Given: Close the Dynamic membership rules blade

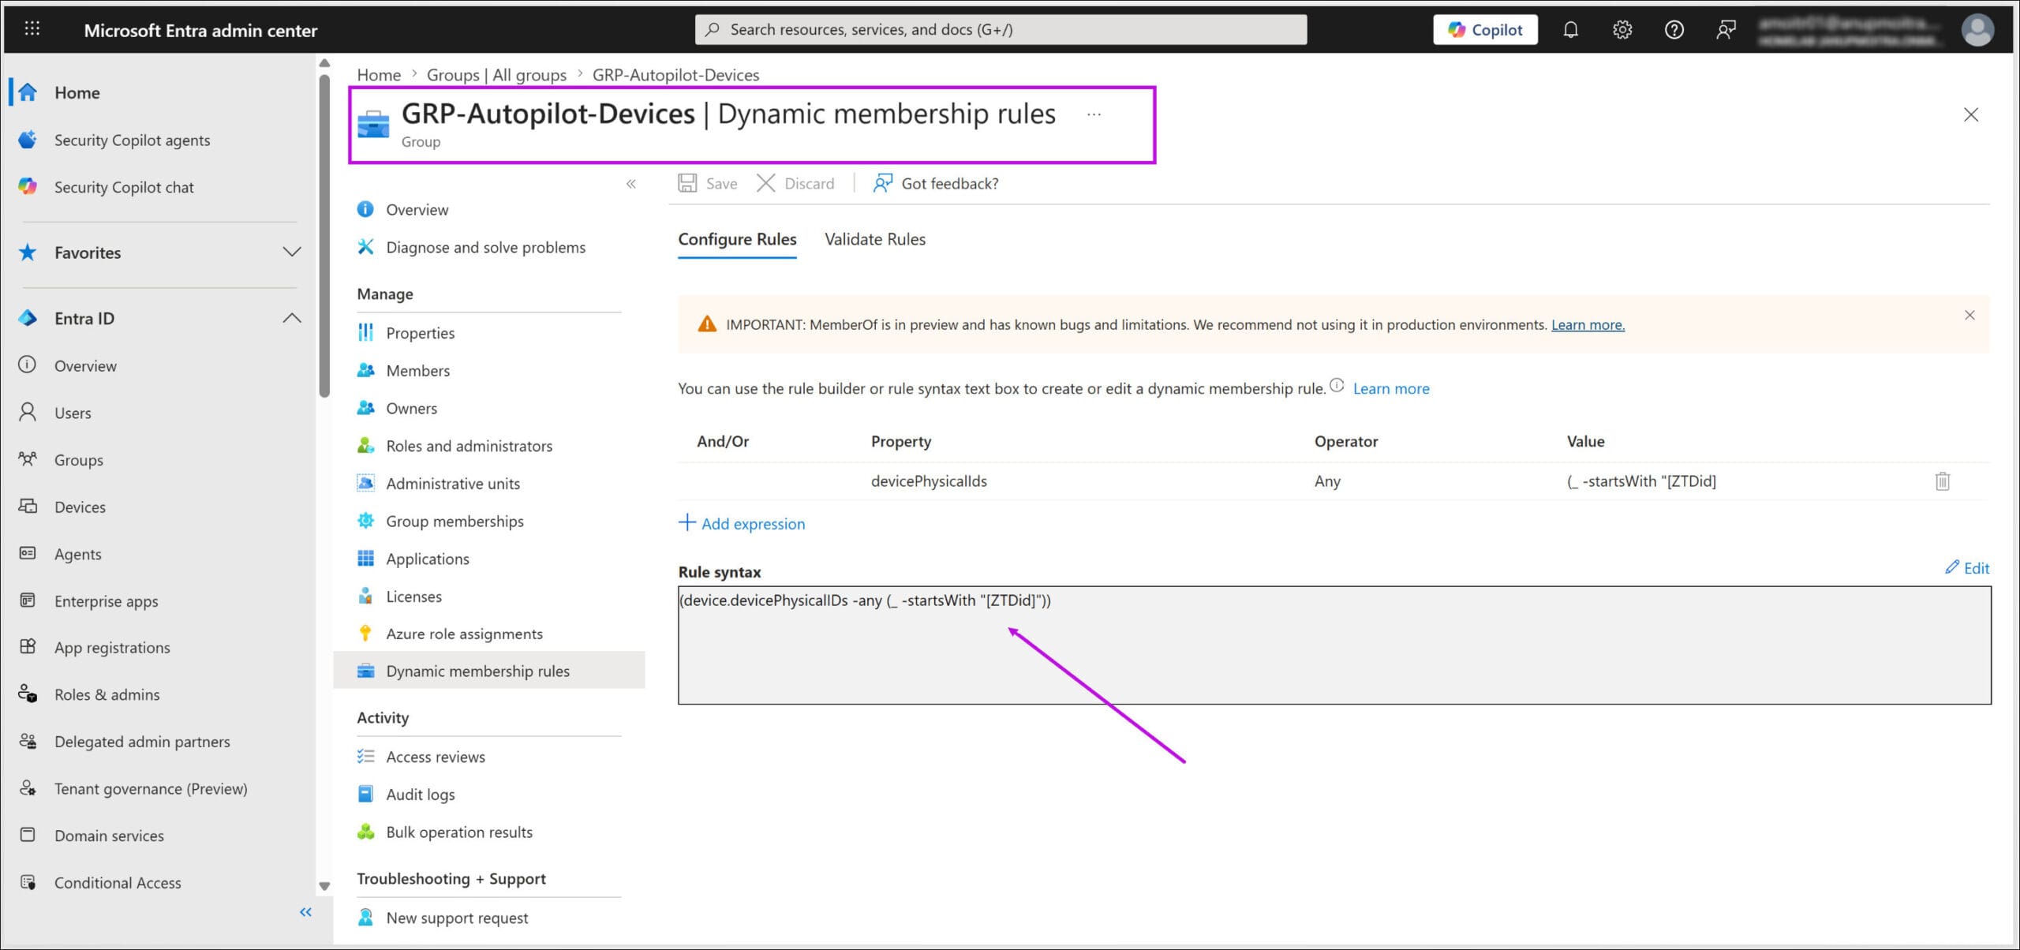Looking at the screenshot, I should point(1971,115).
